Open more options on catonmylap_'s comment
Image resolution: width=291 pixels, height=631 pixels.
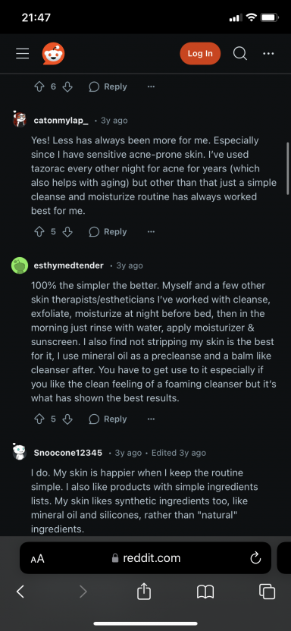151,232
